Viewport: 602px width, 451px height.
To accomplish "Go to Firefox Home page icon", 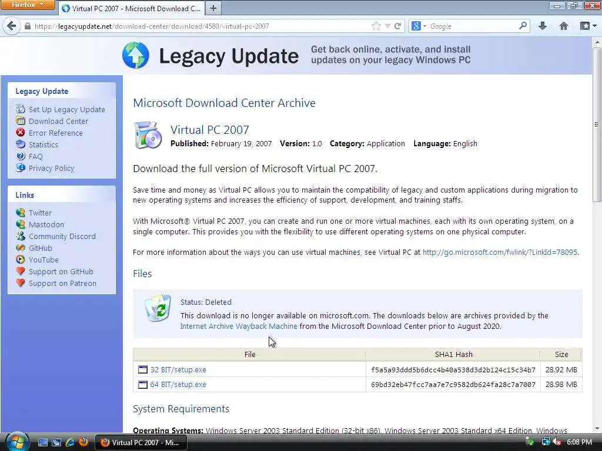I will 564,26.
